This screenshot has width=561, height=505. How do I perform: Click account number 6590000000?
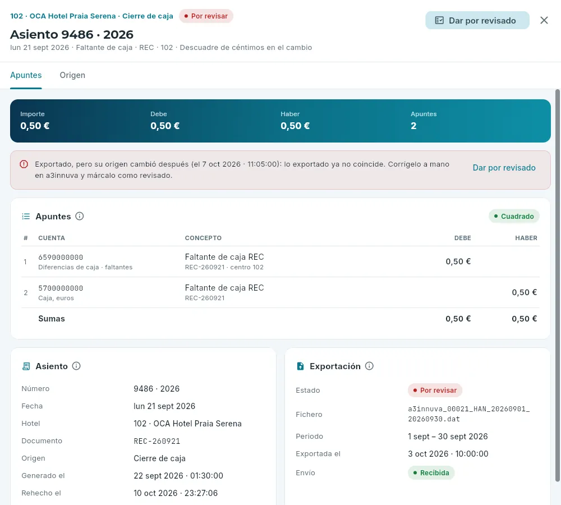(61, 258)
